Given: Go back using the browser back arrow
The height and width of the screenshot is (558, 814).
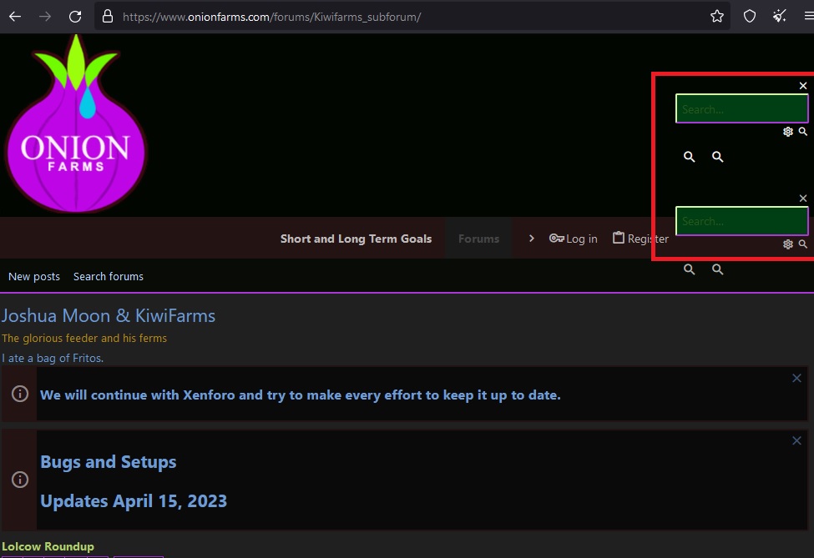Looking at the screenshot, I should coord(15,16).
